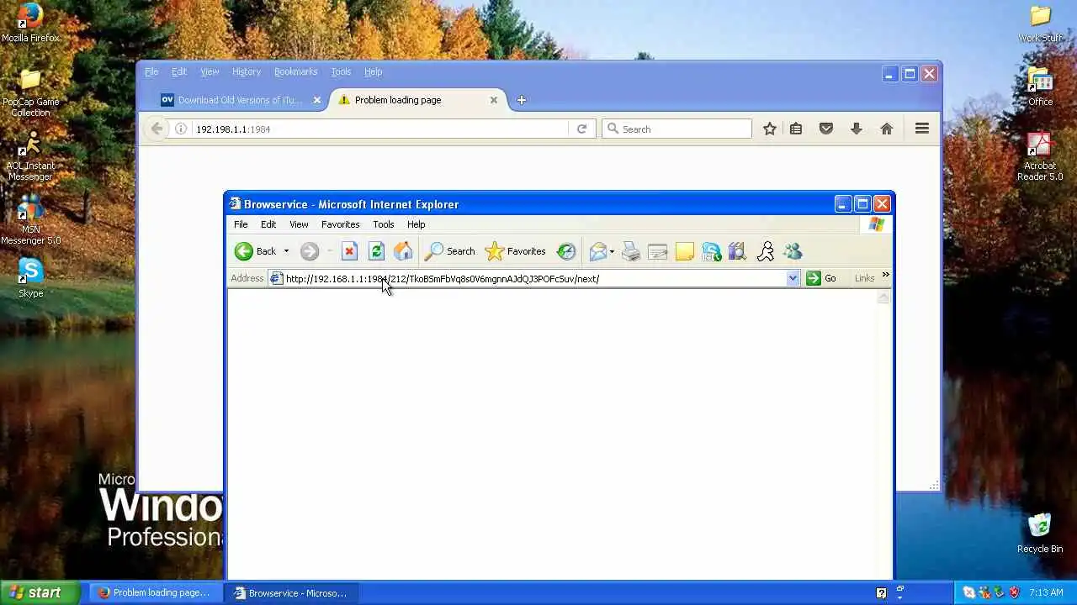Open the File menu in Internet Explorer
1077x605 pixels.
tap(241, 224)
